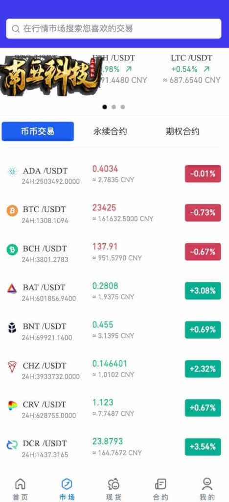Switch to 期权合约 tab
The height and width of the screenshot is (502, 229).
pos(183,131)
